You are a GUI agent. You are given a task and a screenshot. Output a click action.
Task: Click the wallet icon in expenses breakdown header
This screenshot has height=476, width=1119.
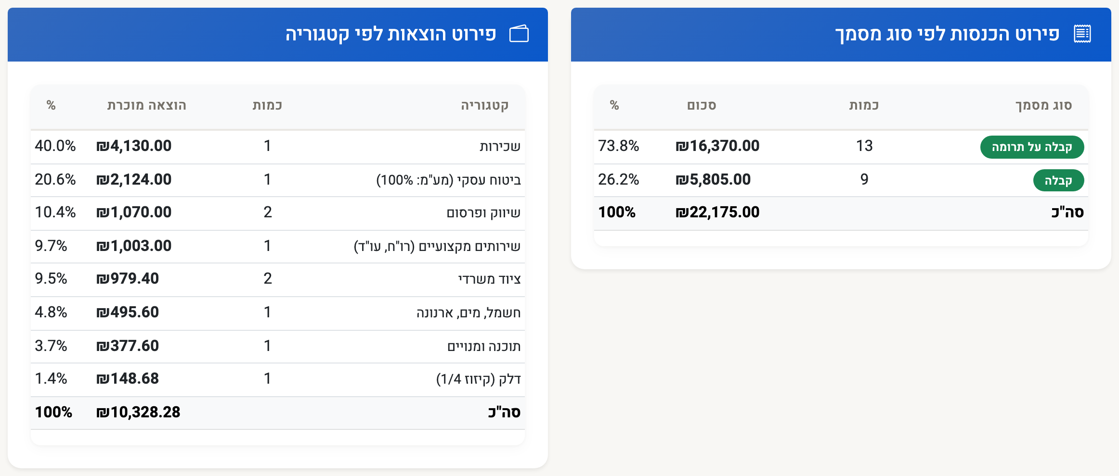tap(519, 34)
